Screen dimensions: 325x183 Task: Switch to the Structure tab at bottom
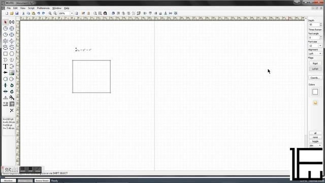tap(8, 181)
